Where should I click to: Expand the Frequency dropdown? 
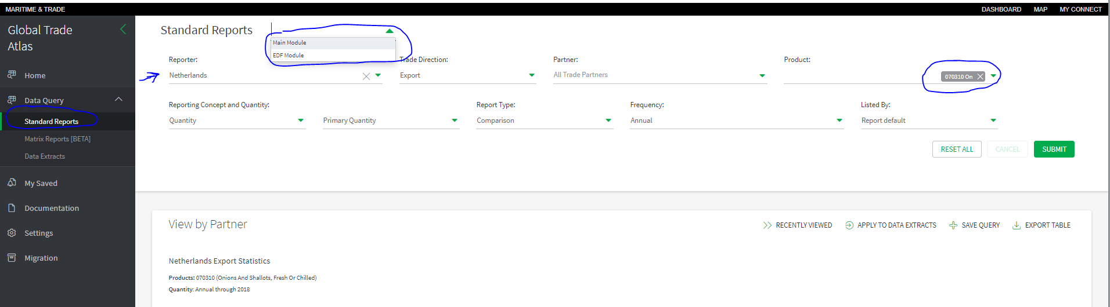coord(839,120)
